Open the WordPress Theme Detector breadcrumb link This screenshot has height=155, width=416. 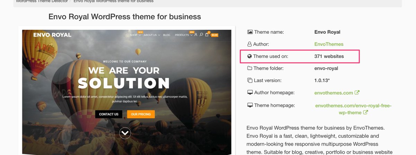click(42, 1)
